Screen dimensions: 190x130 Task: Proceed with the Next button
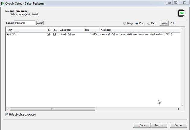[x=159, y=125]
